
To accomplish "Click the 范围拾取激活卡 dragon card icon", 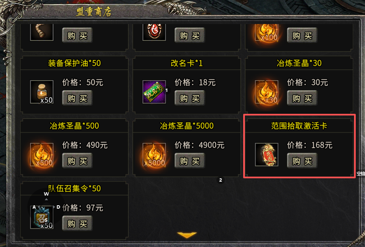I will (x=266, y=155).
